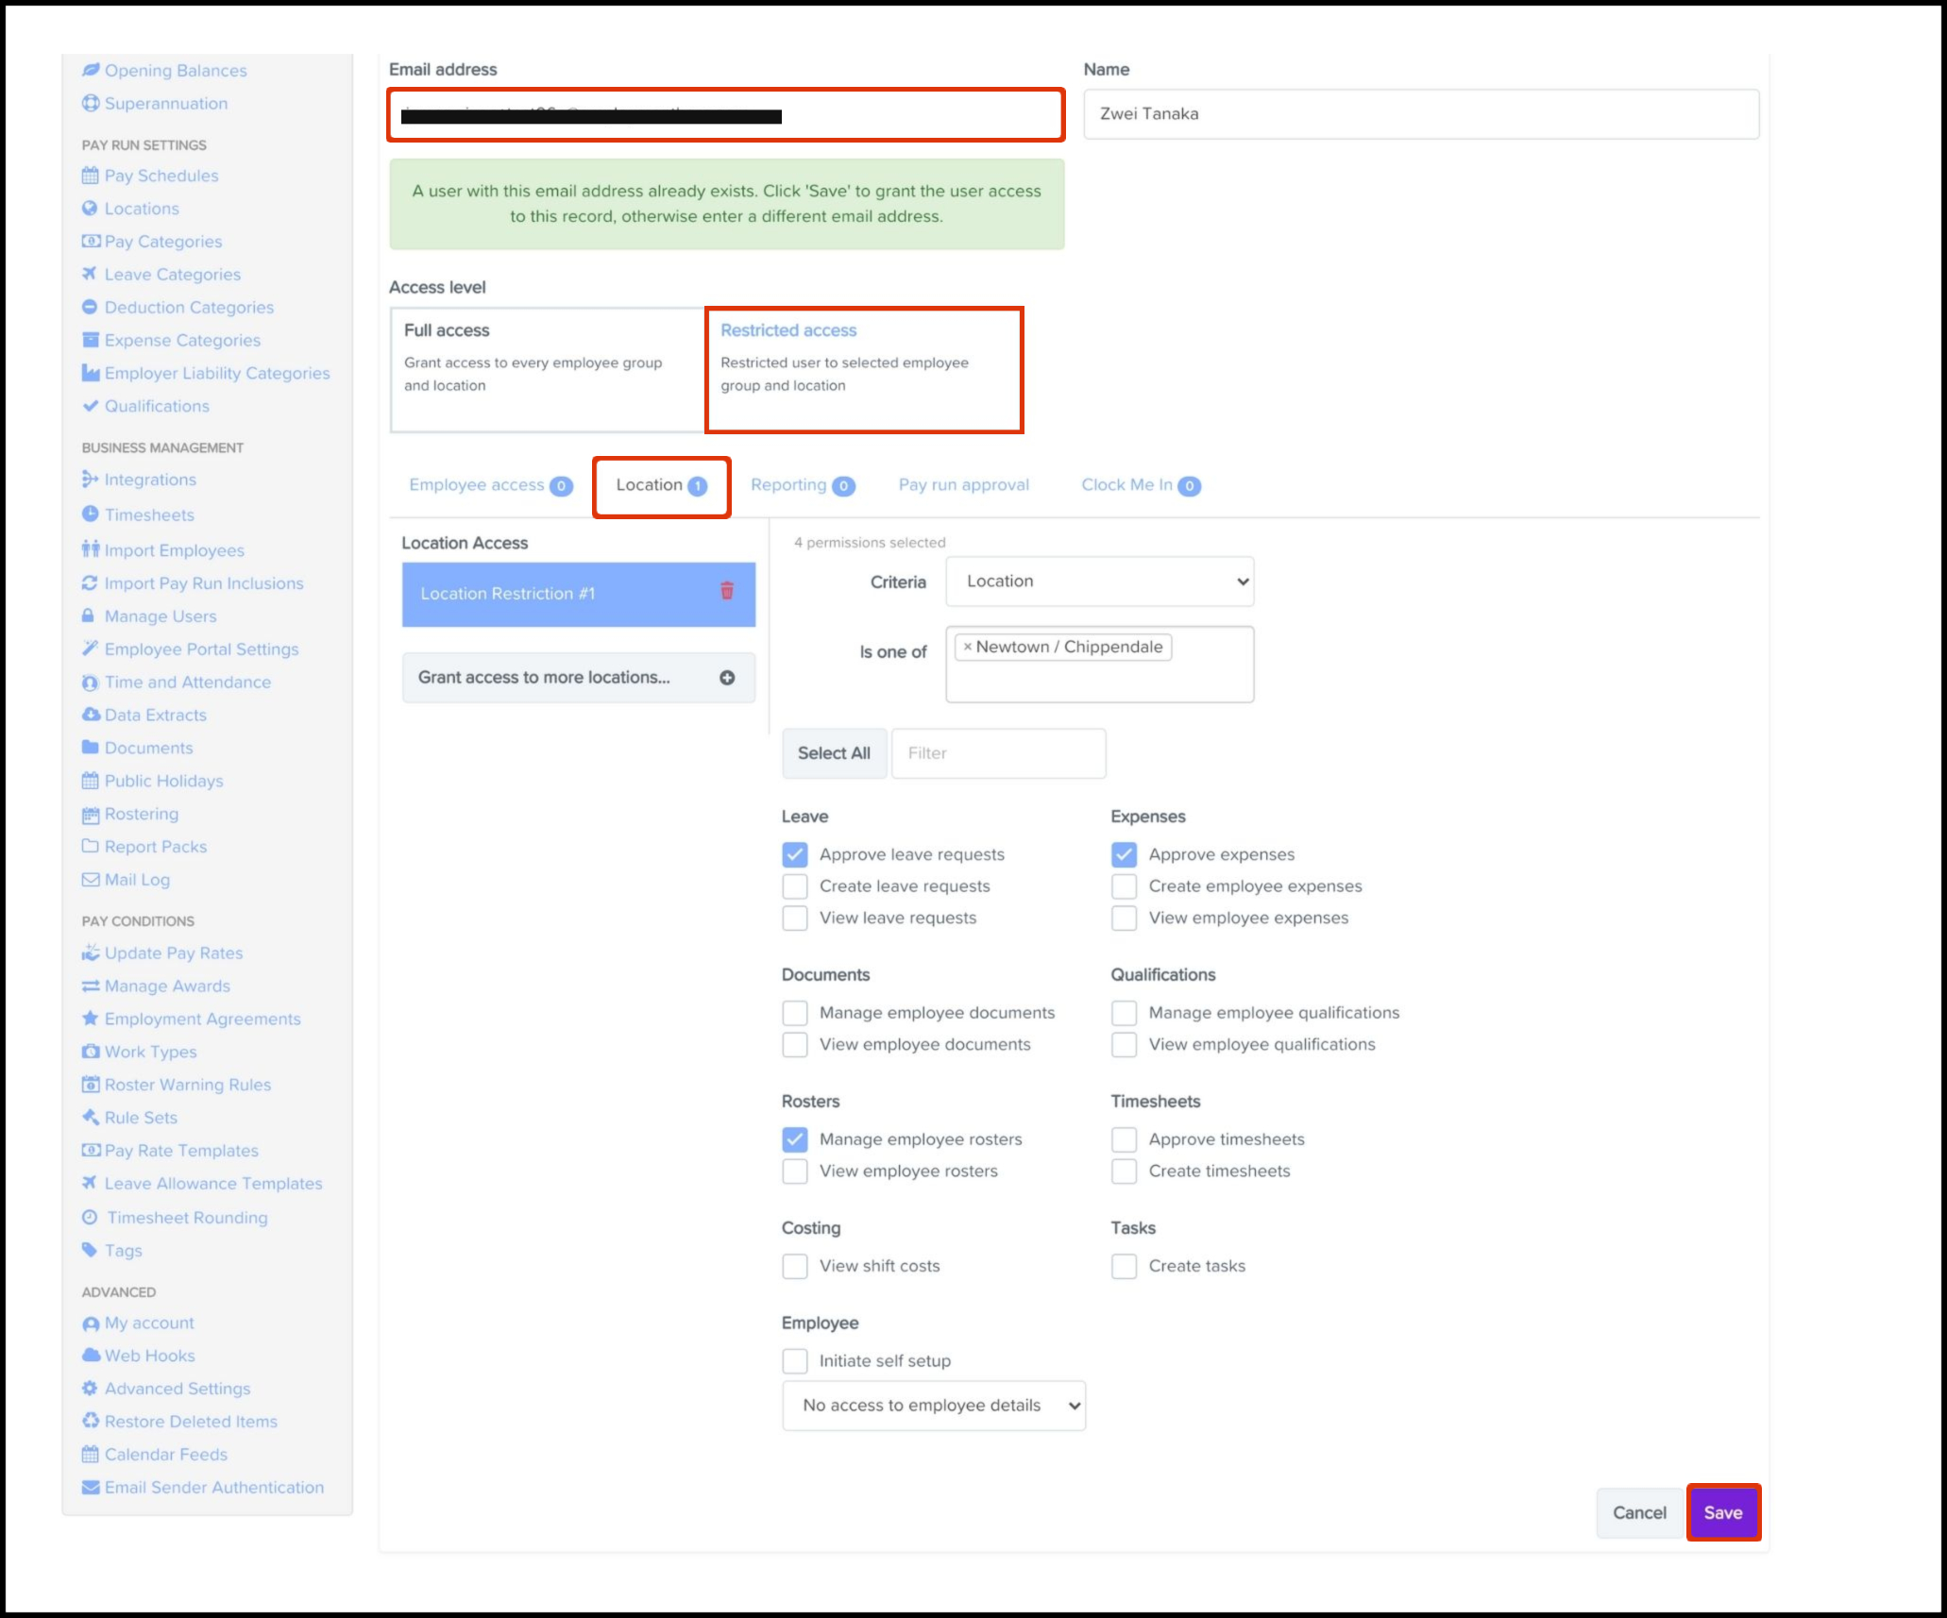Viewport: 1947px width, 1618px height.
Task: Open Timesheets via its clock icon
Action: [90, 514]
